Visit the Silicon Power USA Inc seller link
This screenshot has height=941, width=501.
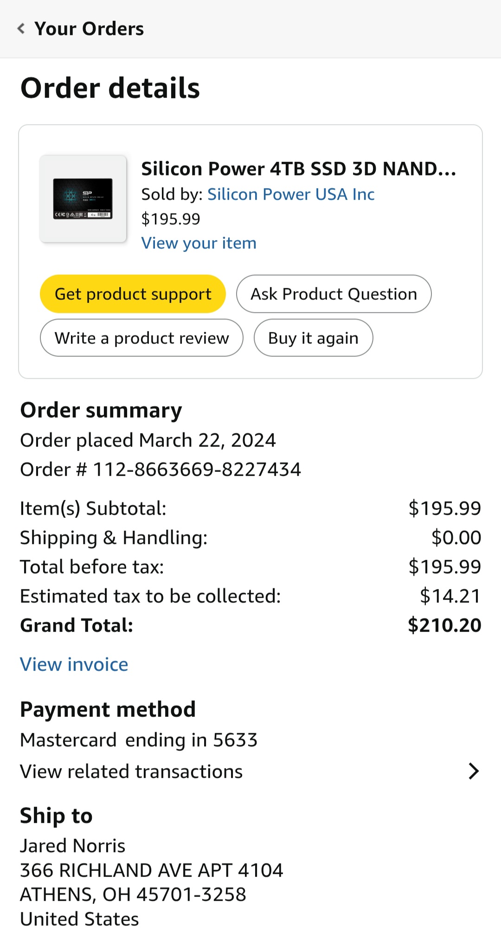coord(290,194)
